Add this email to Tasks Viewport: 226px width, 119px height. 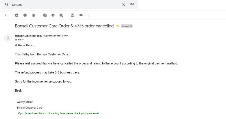pos(61,15)
